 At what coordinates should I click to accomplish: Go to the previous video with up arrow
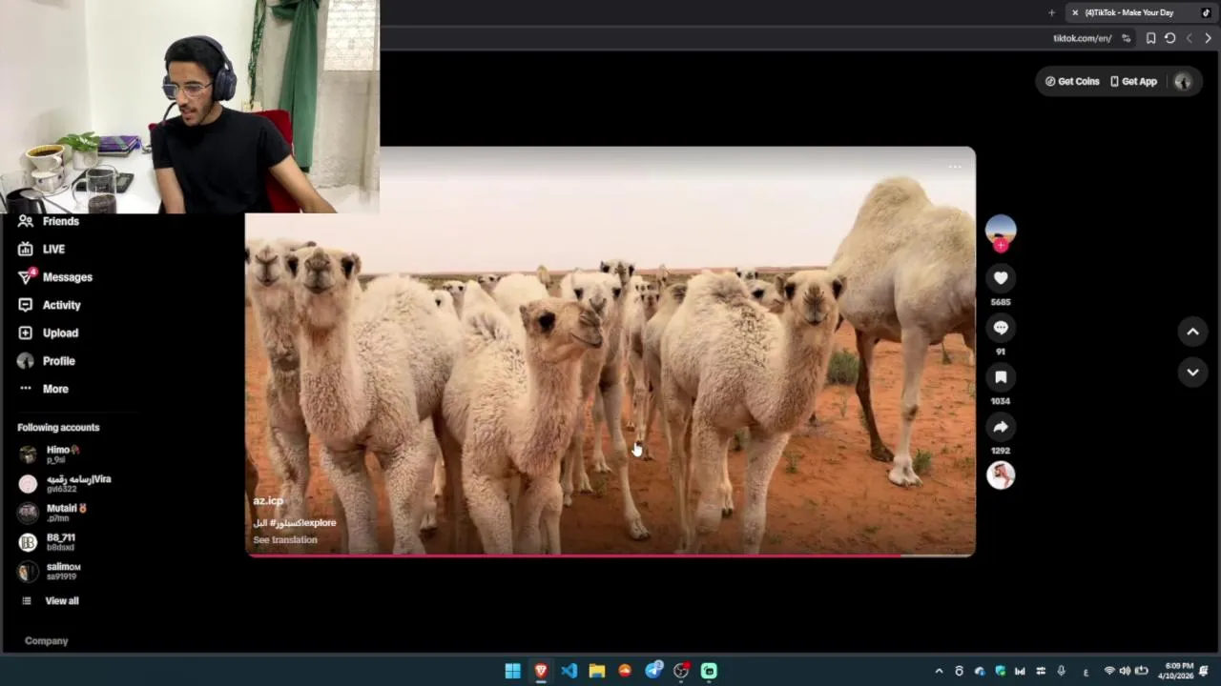click(1192, 332)
